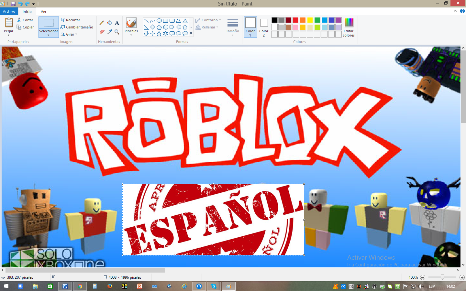The height and width of the screenshot is (291, 466).
Task: Select the Right triangle shape
Action: pos(146,27)
